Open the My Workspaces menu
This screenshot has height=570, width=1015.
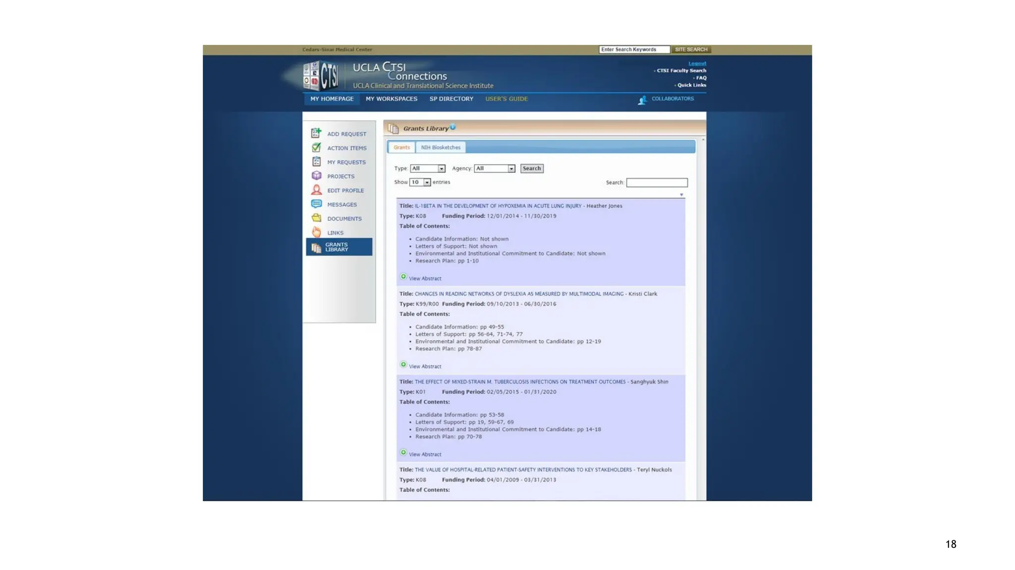391,99
